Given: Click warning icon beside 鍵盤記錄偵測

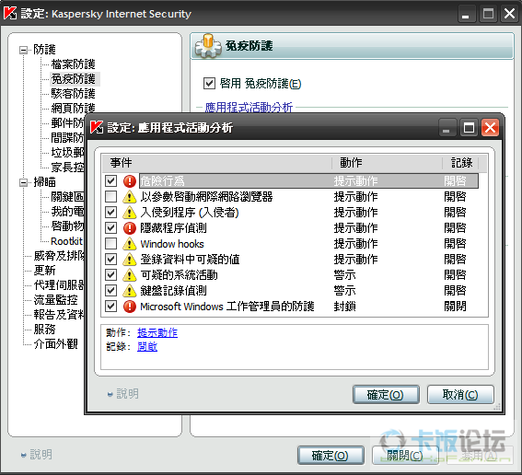Looking at the screenshot, I should coord(130,291).
